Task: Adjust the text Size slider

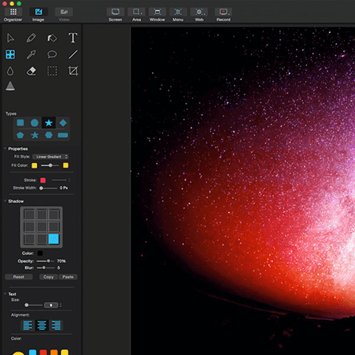Action: pyautogui.click(x=34, y=305)
